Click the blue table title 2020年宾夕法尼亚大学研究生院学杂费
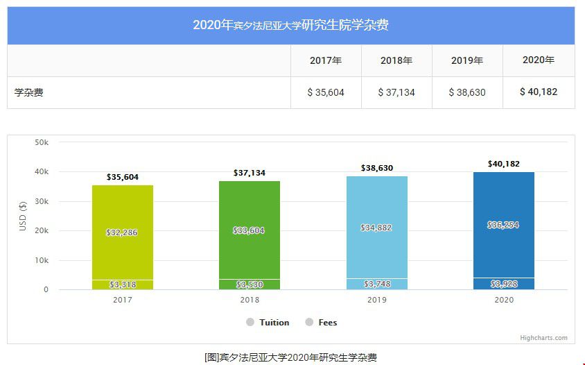 point(290,25)
